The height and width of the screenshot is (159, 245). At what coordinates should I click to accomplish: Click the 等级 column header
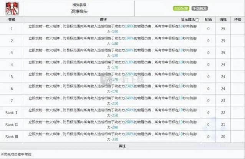coord(12,19)
